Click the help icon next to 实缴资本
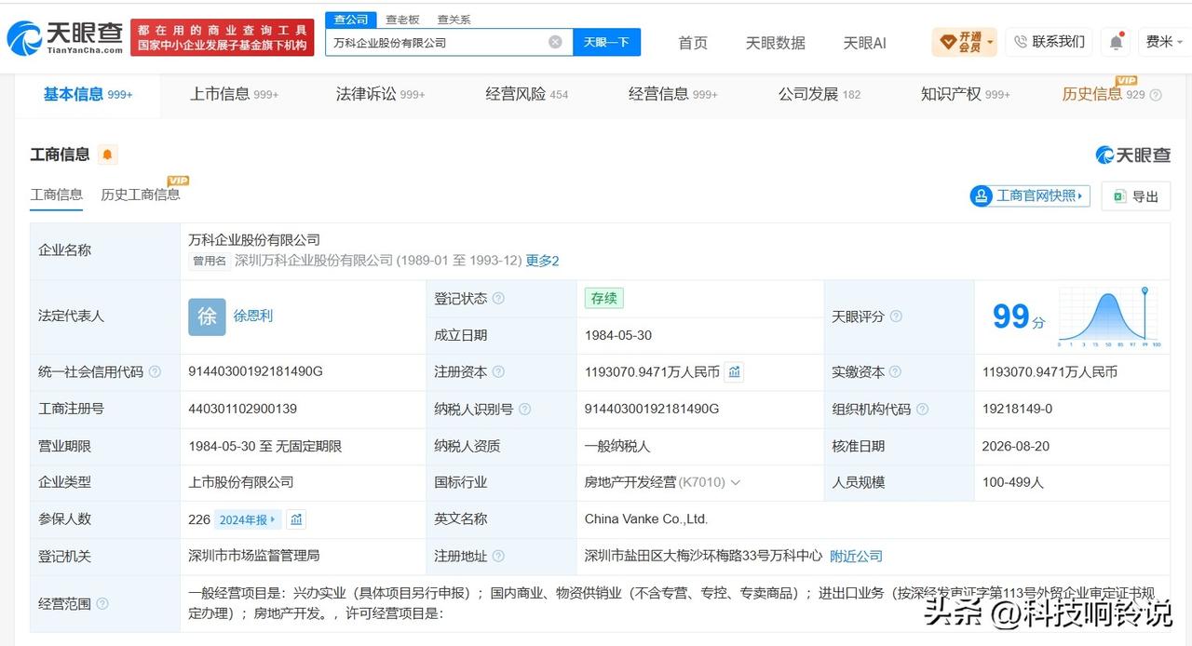The height and width of the screenshot is (646, 1192). point(896,371)
